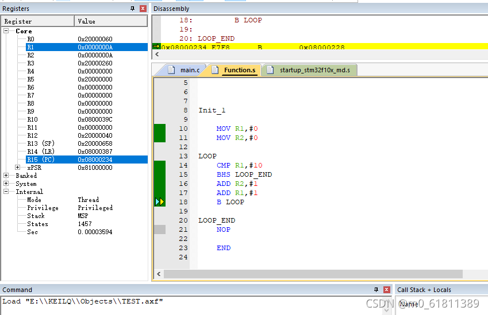488x315 pixels.
Task: Click the Value column header
Action: [111, 21]
